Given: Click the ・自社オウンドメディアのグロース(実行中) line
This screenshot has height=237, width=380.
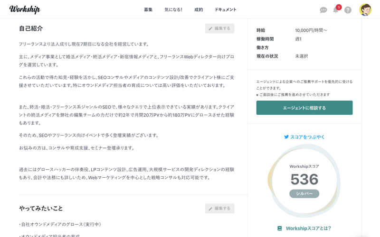Looking at the screenshot, I should tap(60, 224).
